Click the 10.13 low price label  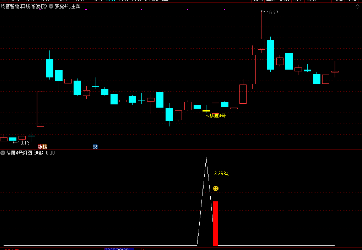[x=24, y=143]
